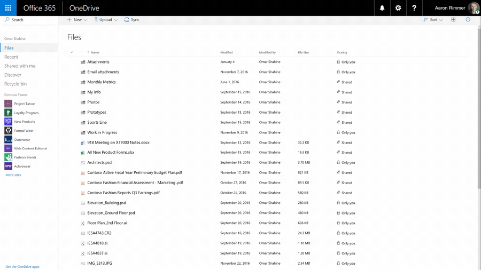The height and width of the screenshot is (270, 481).
Task: Click Word icon for 918 Meeting notes
Action: tap(83, 142)
